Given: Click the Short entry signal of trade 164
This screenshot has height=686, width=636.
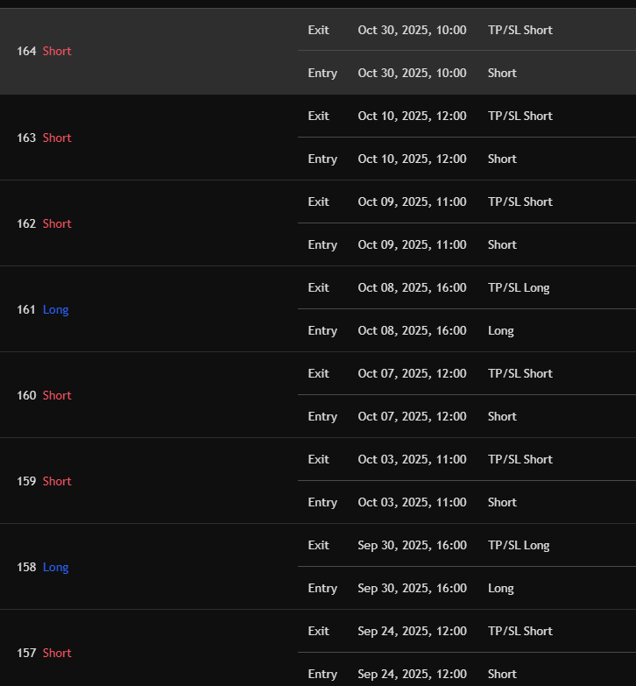Looking at the screenshot, I should coord(502,73).
